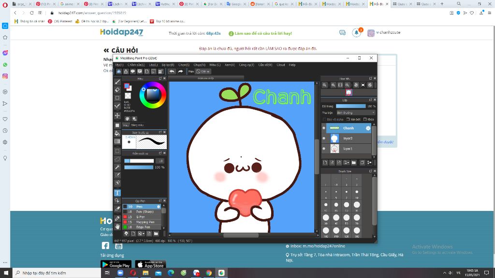Open the Lớp(L) menu
The height and width of the screenshot is (278, 495).
click(x=153, y=65)
